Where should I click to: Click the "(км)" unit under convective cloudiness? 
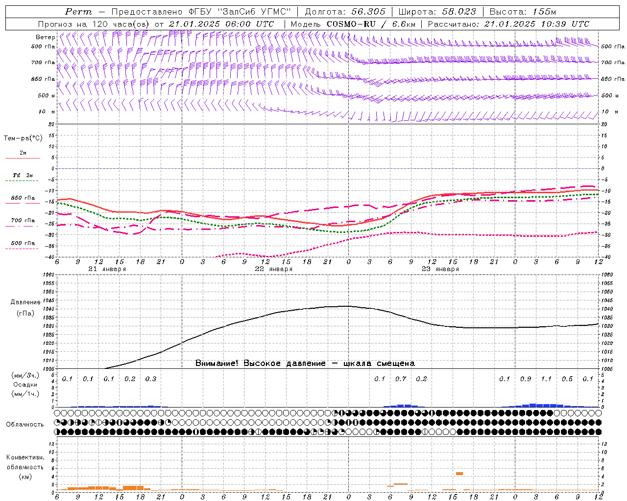tap(25, 477)
